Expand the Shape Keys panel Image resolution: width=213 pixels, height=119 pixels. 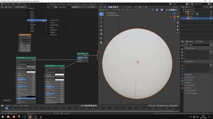pyautogui.click(x=189, y=61)
